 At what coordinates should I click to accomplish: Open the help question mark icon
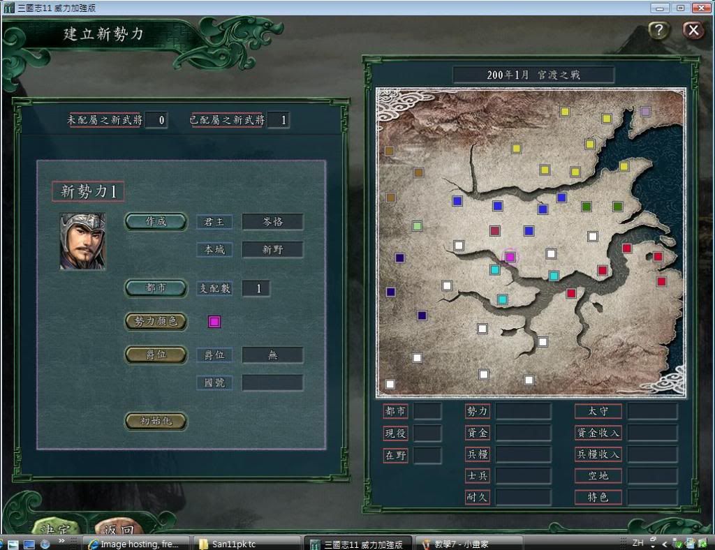pos(658,31)
